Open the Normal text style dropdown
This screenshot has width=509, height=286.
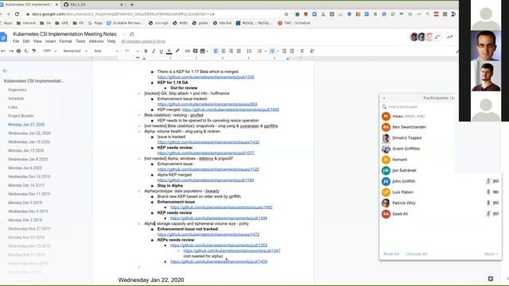(75, 51)
